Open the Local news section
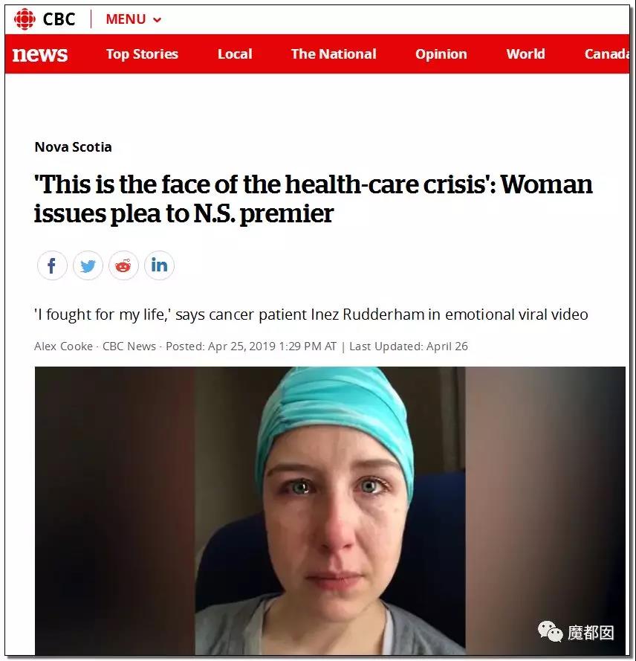This screenshot has height=661, width=636. tap(235, 54)
